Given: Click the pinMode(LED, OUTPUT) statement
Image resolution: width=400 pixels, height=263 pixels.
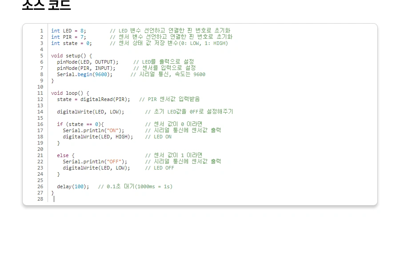Looking at the screenshot, I should click(88, 62).
